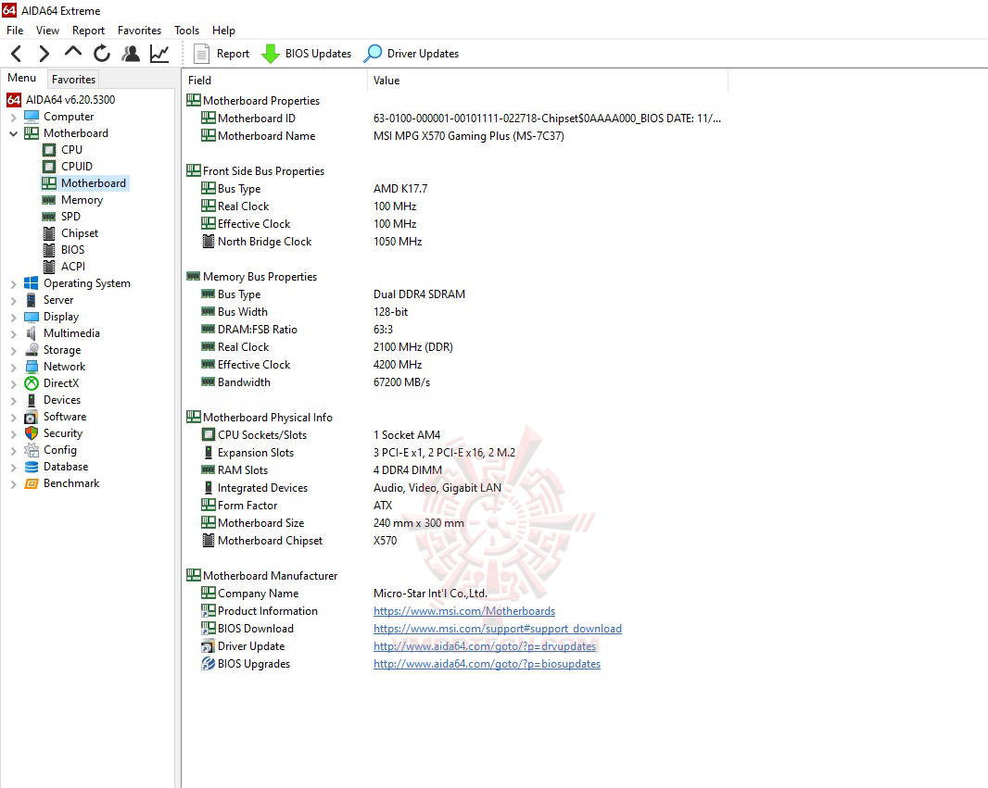The width and height of the screenshot is (988, 788).
Task: Expand the Operating System node
Action: tap(13, 284)
